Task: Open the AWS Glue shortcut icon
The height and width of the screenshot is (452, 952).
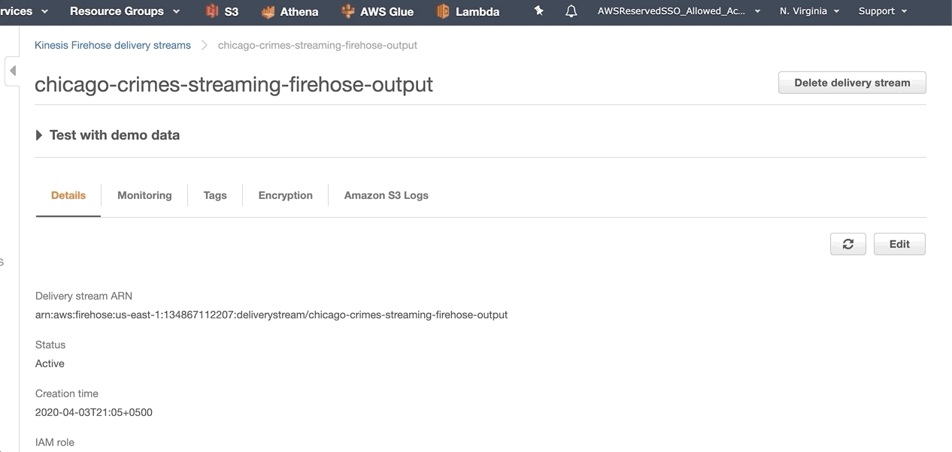Action: [347, 11]
